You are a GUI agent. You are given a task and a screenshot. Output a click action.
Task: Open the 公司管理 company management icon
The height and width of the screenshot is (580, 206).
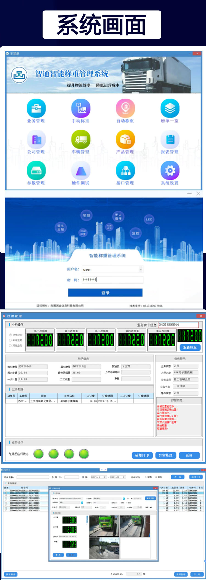point(36,139)
